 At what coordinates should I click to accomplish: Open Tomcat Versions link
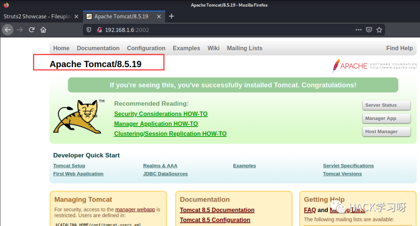(342, 174)
